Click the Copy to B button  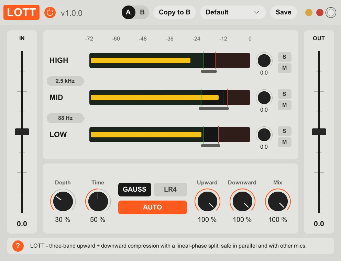[x=174, y=12]
